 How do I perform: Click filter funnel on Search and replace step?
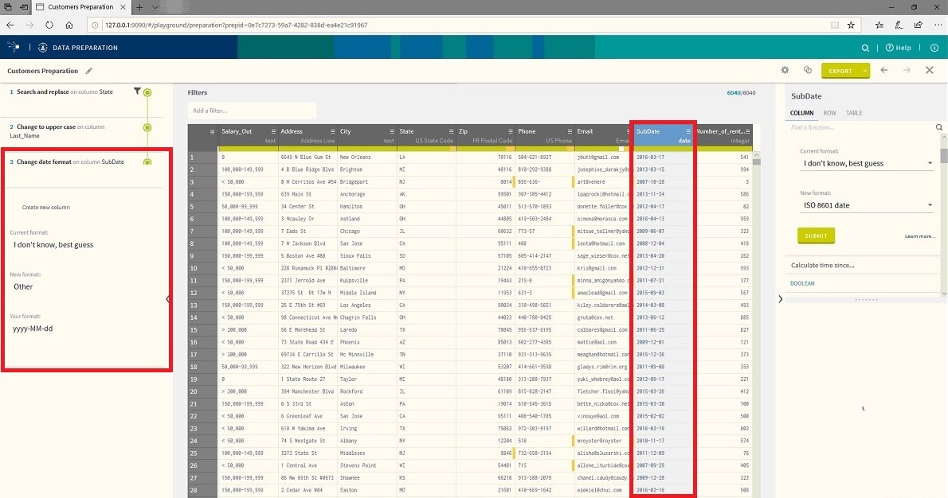click(137, 91)
